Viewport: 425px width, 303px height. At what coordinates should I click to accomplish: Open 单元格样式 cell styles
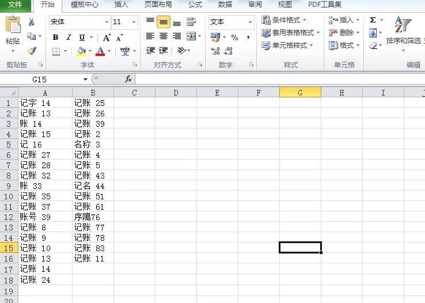287,46
